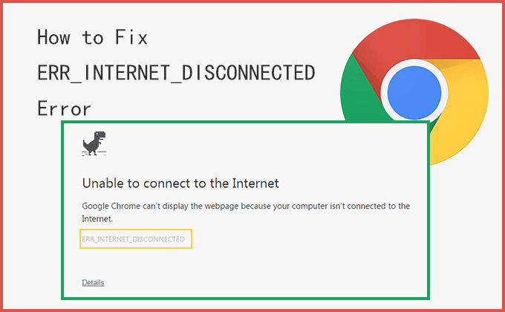Click the large "Error" title word
Image resolution: width=505 pixels, height=312 pixels.
point(64,108)
